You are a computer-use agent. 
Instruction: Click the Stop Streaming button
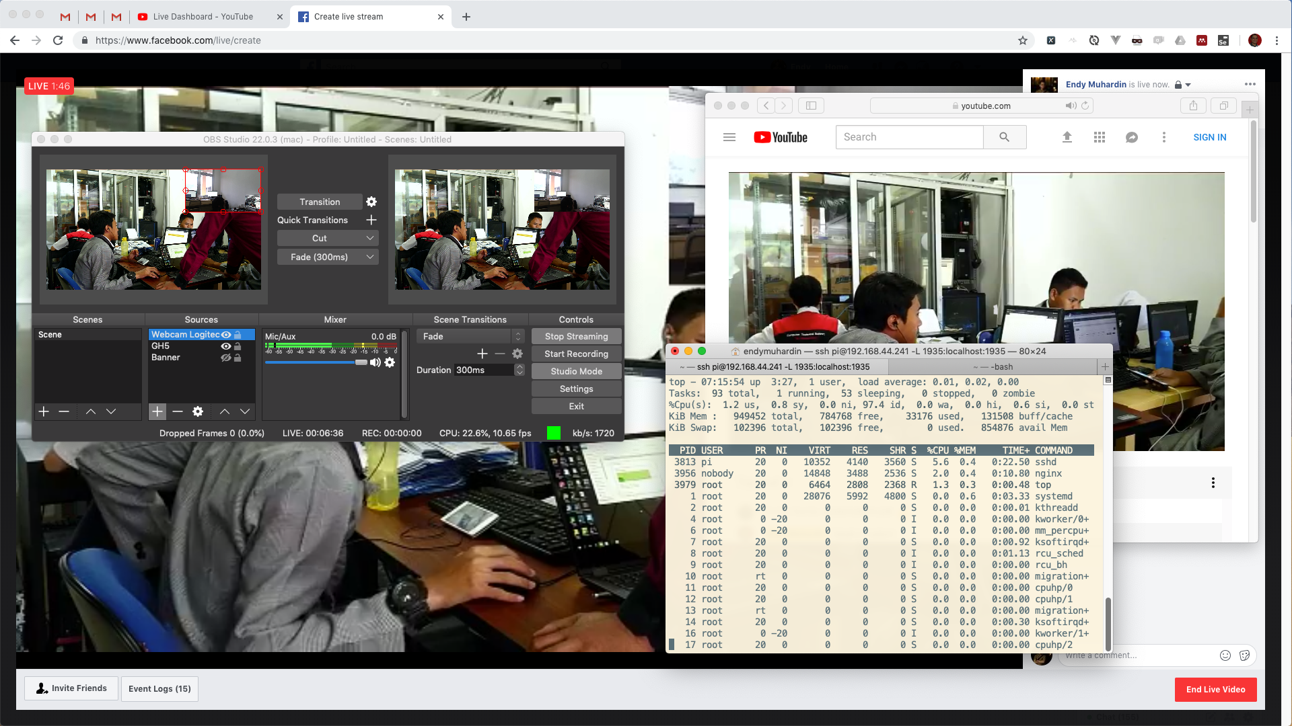pos(576,336)
